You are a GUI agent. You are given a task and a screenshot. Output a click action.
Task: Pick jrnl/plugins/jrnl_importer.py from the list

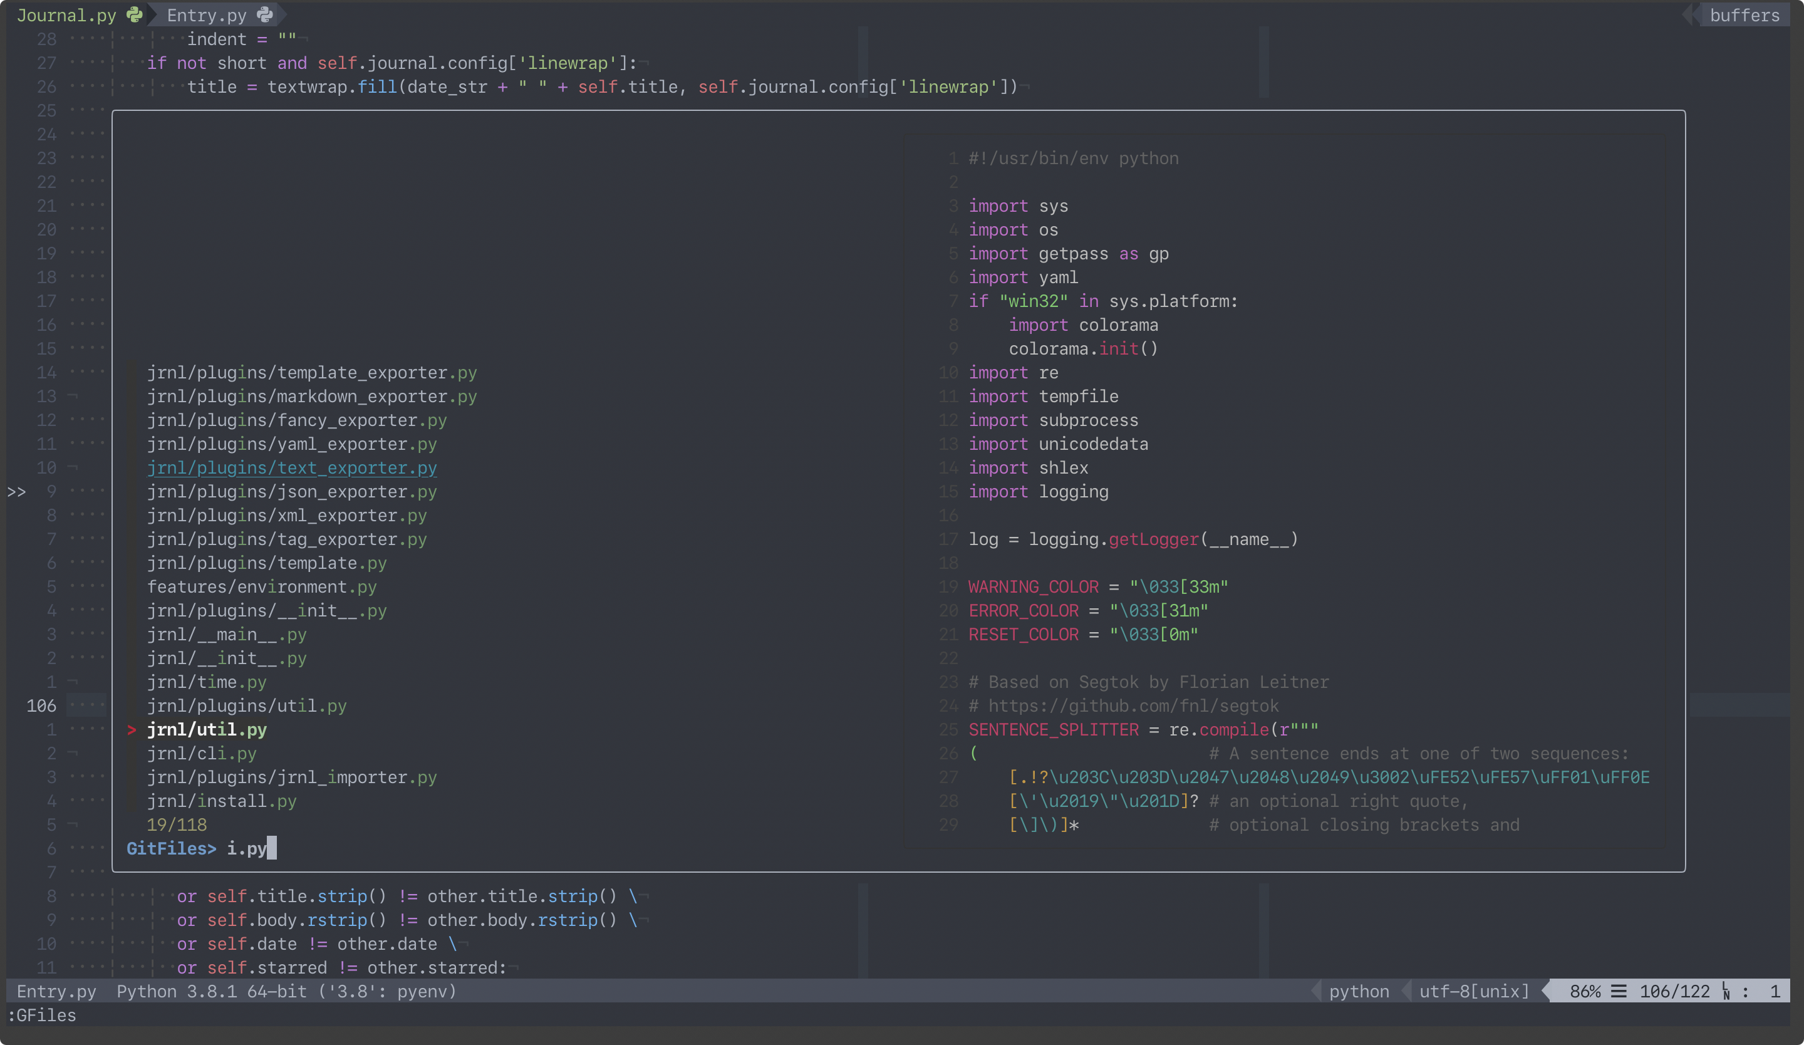click(x=291, y=777)
